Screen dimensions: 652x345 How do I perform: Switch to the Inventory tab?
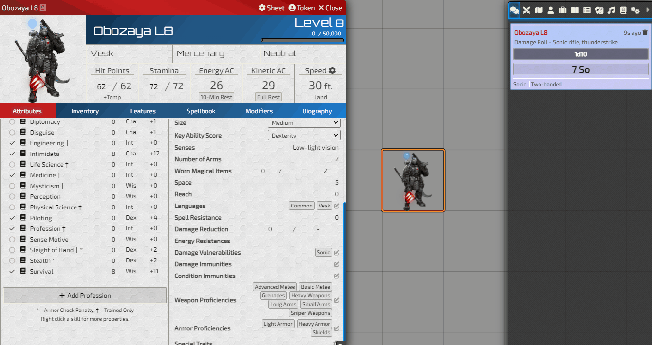(85, 111)
